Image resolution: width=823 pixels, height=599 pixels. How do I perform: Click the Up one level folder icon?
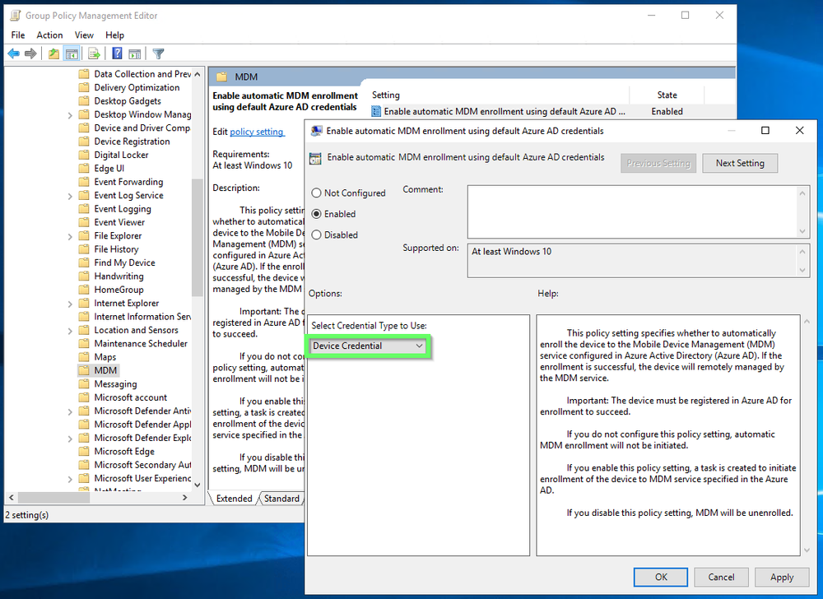tap(53, 53)
